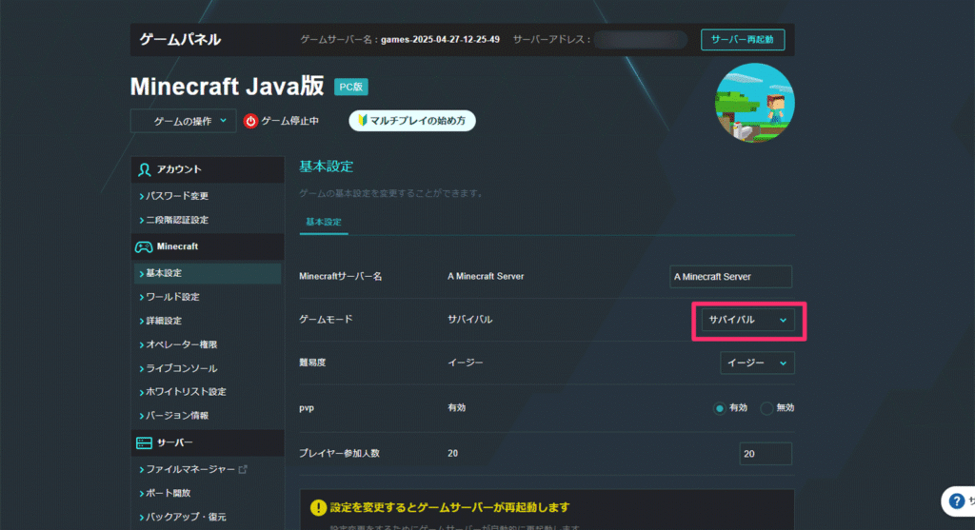
Task: Open the ゲームモード サバイバル dropdown
Action: tap(748, 320)
